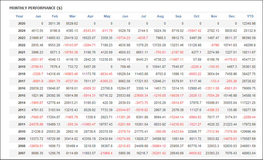Select the 2008 year row label
The height and width of the screenshot is (160, 263).
coord(22,146)
